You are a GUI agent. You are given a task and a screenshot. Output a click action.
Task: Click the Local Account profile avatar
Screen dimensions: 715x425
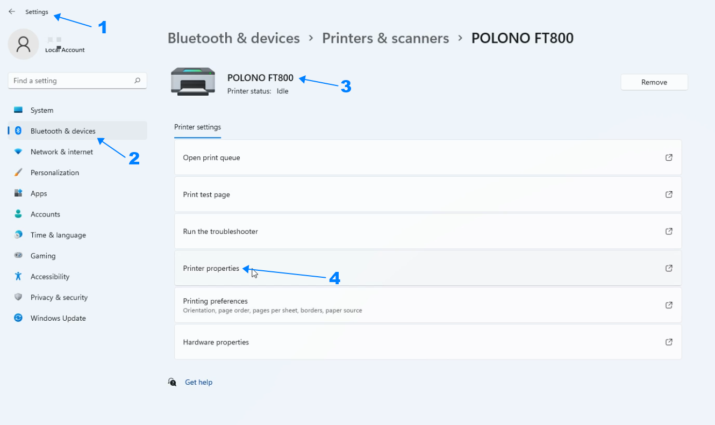(23, 44)
